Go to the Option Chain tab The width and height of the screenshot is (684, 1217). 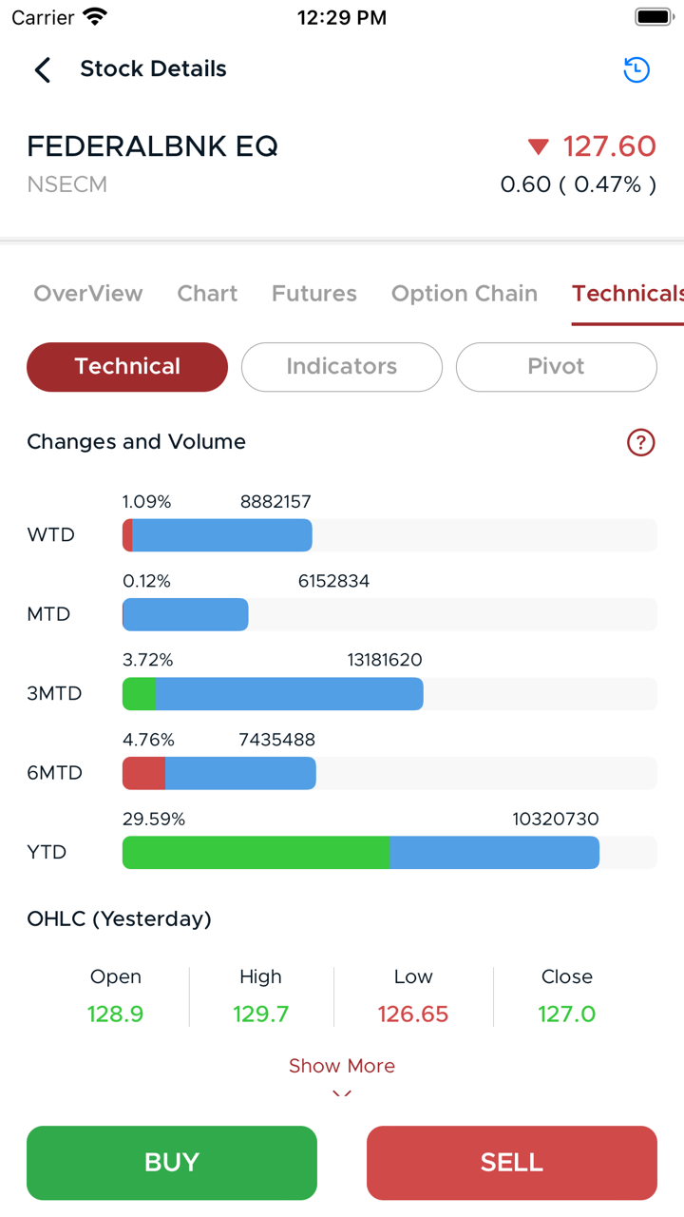465,294
